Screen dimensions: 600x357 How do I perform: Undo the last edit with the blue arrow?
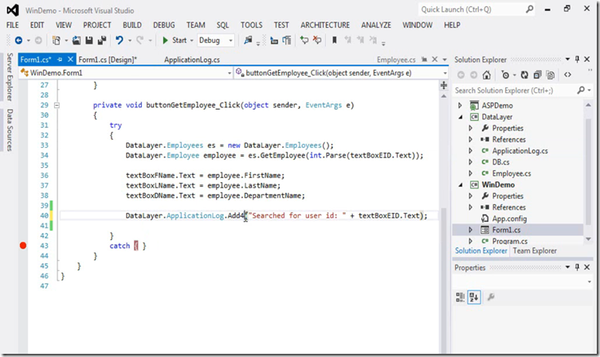click(120, 40)
